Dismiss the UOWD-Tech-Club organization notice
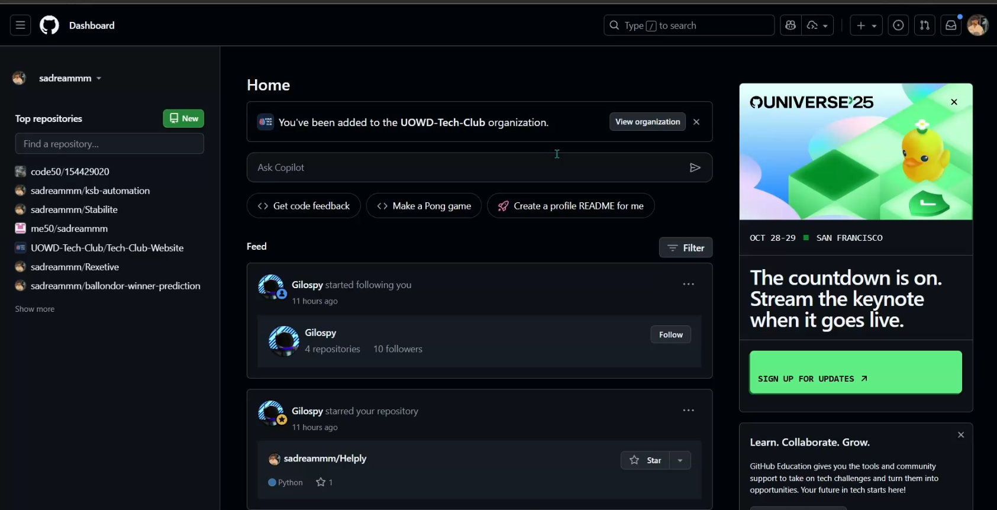 point(696,122)
